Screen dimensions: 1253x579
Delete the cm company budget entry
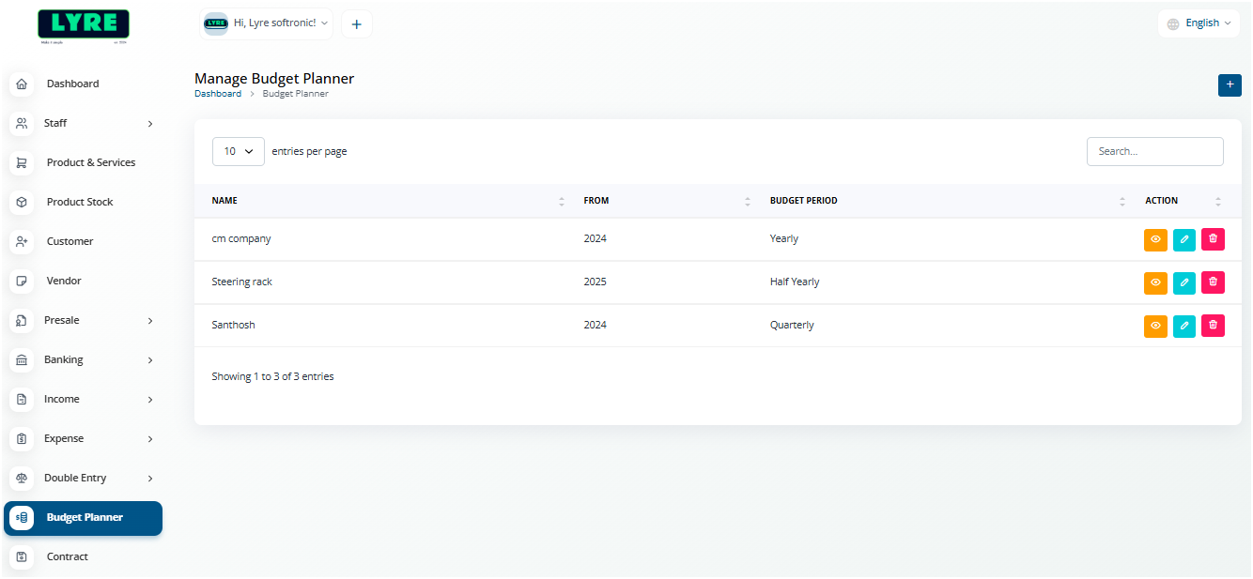click(1213, 239)
